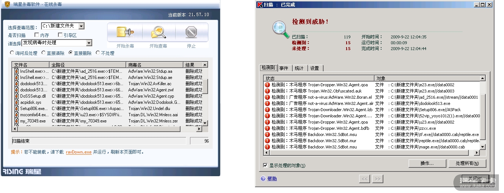Click the 开始查毒 magnifier scan icon
Screen dimensions: 504x193
pos(159,33)
